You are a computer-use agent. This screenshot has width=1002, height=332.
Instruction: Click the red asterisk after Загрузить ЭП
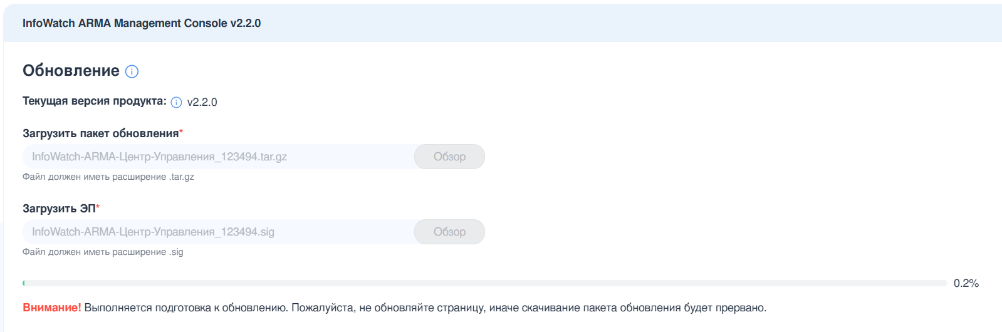pyautogui.click(x=98, y=207)
